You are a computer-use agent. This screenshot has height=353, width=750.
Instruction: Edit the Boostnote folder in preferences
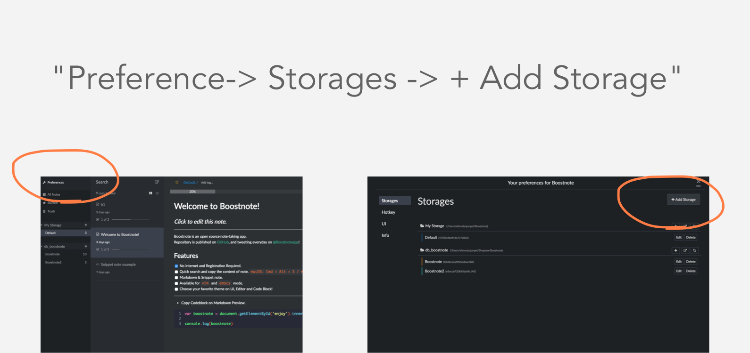pyautogui.click(x=679, y=262)
